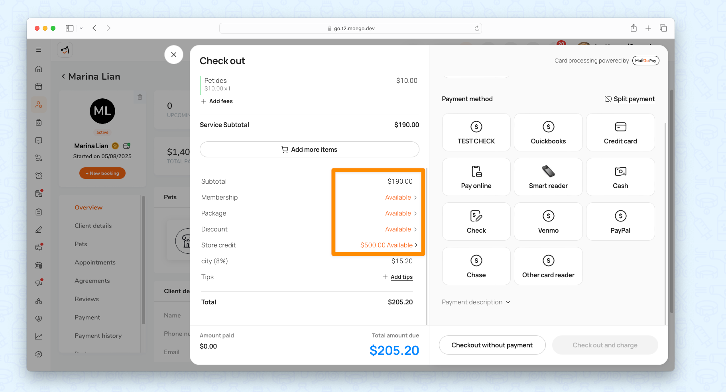Click the Add more items button
Viewport: 726px width, 392px height.
click(x=309, y=150)
